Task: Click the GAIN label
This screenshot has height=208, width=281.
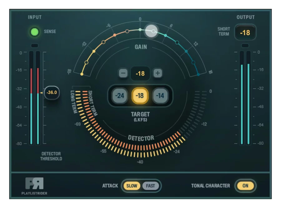Action: (141, 47)
